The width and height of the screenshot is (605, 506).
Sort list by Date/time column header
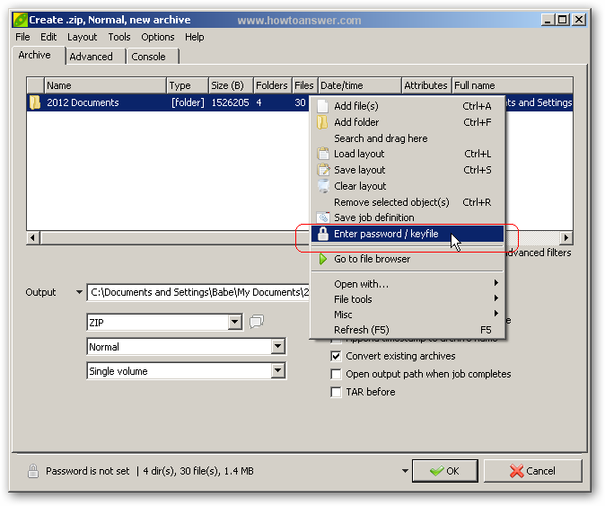360,85
